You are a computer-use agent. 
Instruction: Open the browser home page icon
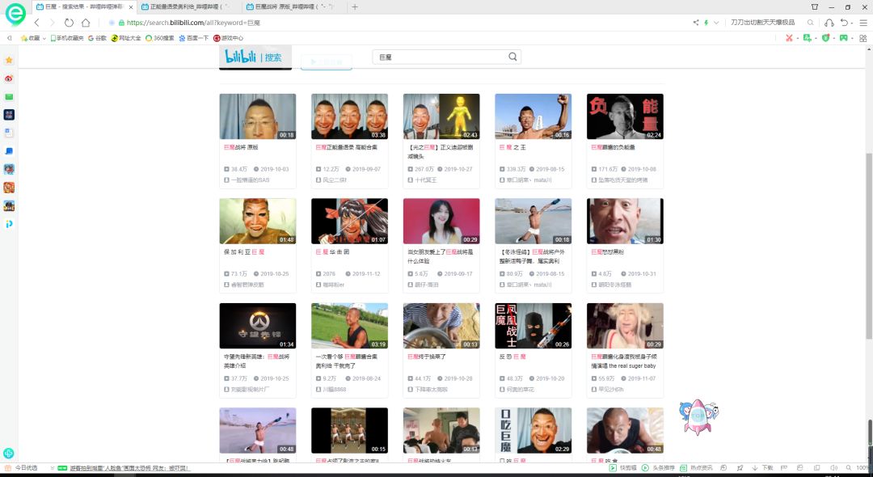[x=86, y=23]
